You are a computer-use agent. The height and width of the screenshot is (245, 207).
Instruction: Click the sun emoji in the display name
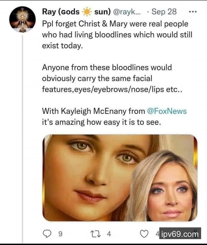(87, 12)
